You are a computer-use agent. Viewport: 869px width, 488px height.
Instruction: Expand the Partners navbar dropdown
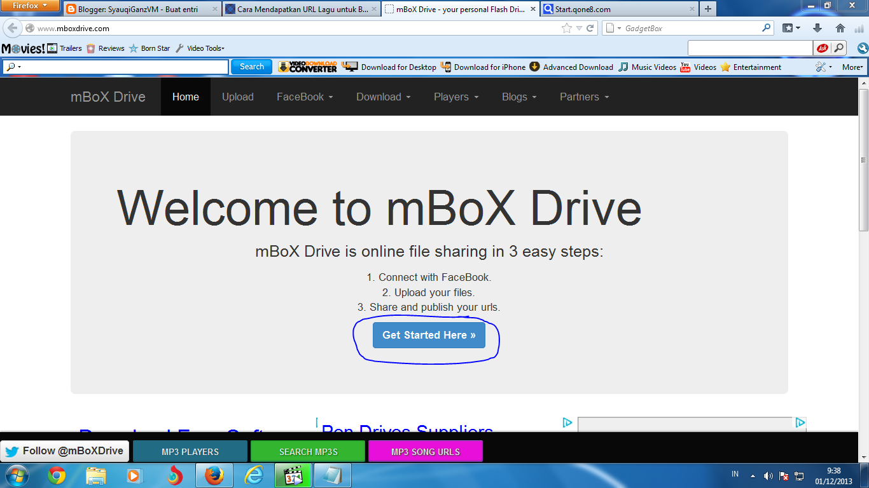point(585,97)
